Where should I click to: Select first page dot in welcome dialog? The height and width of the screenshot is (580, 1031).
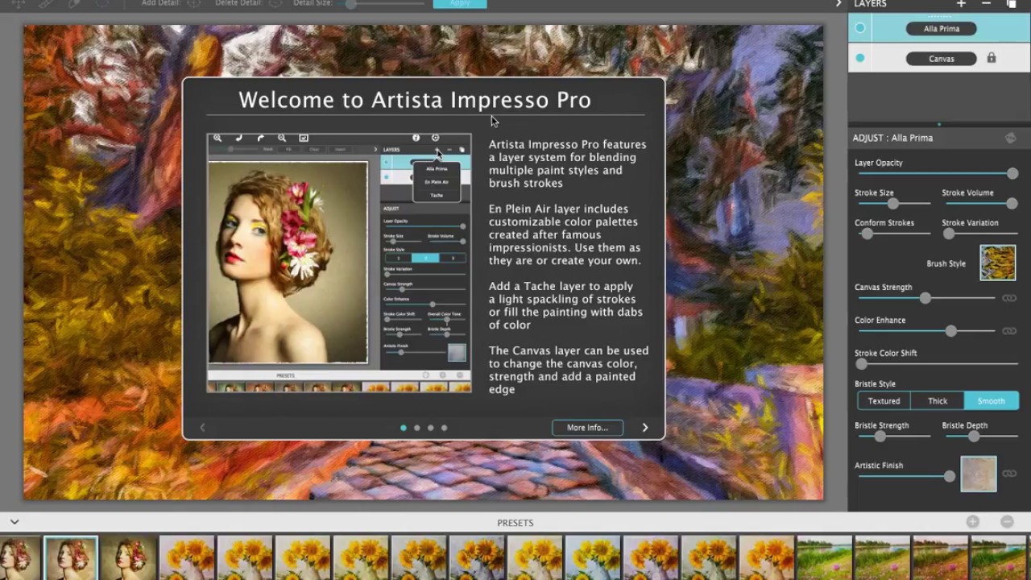pos(404,428)
